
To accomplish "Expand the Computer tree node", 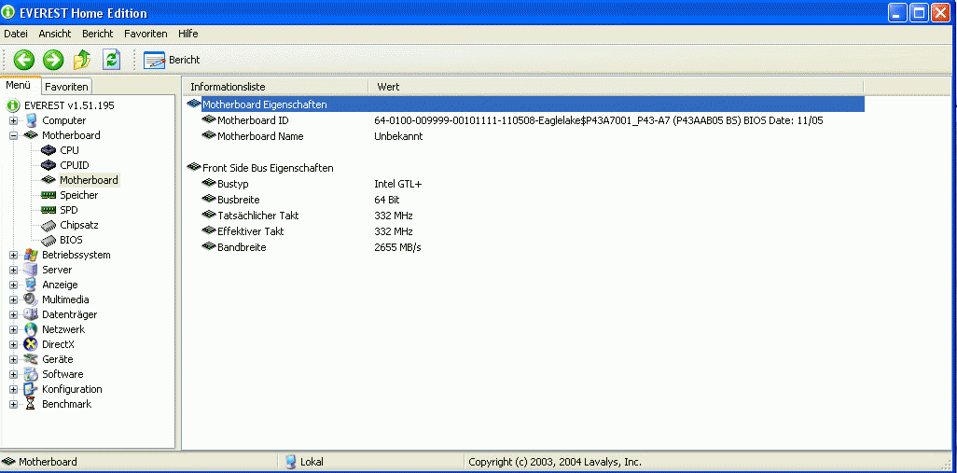I will 13,121.
